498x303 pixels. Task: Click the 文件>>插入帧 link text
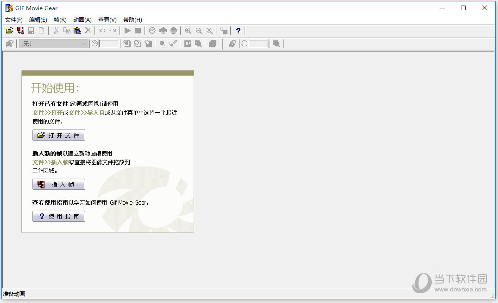(50, 162)
